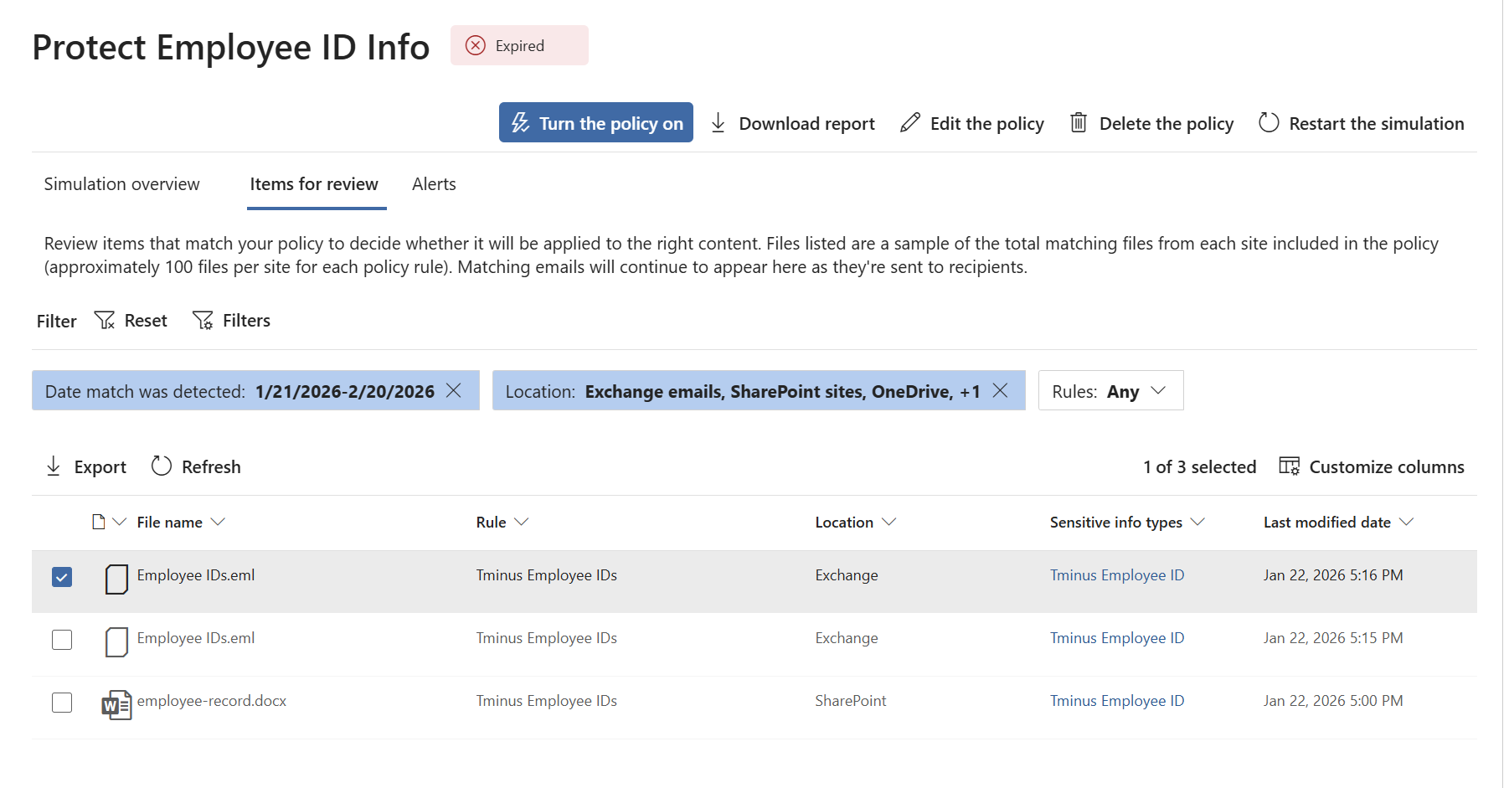Image resolution: width=1509 pixels, height=788 pixels.
Task: Click the Edit the policy pencil icon
Action: tap(910, 123)
